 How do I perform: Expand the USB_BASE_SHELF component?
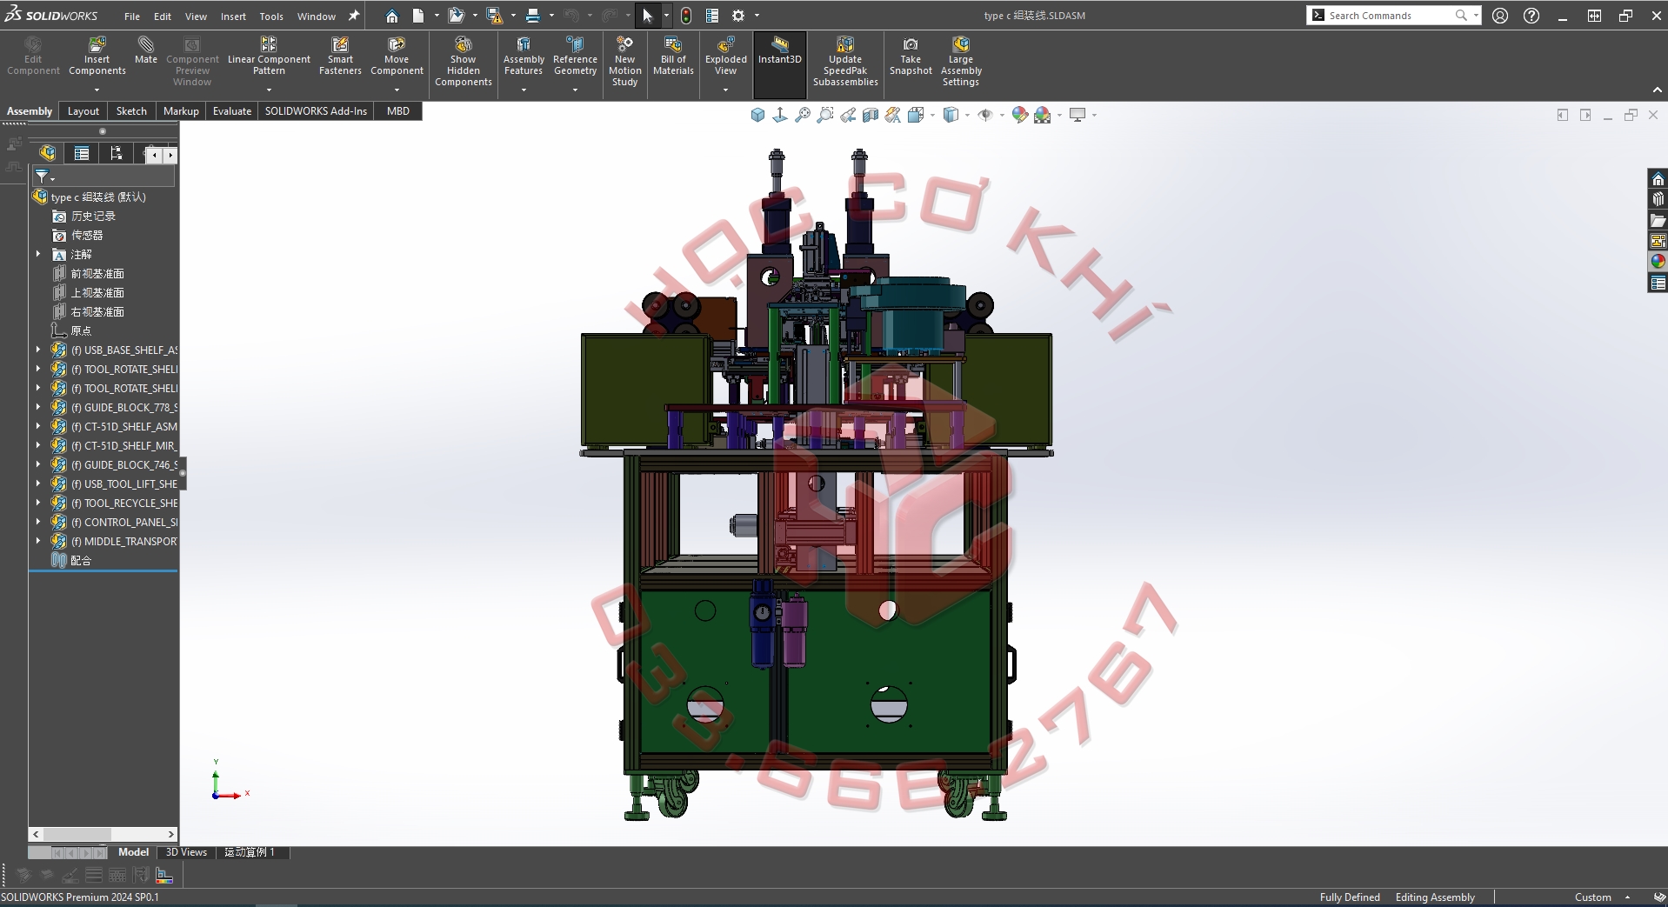click(37, 350)
